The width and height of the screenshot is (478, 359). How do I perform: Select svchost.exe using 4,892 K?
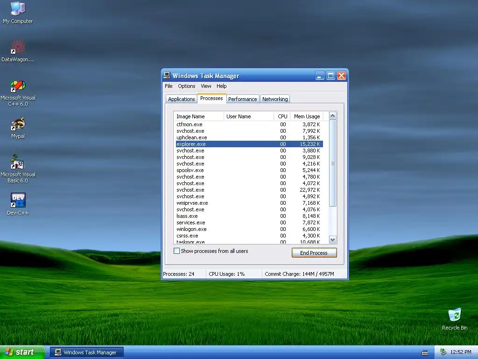(x=249, y=196)
